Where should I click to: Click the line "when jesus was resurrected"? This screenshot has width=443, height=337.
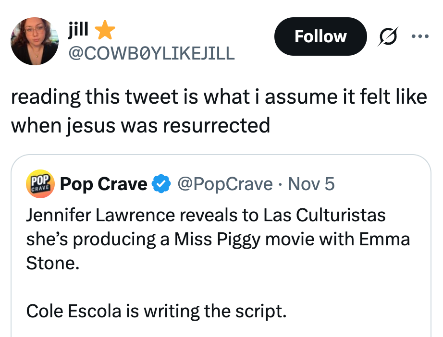point(140,125)
